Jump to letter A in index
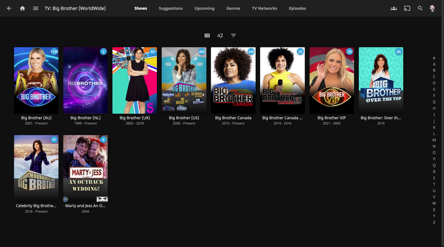Screen dimensions: 444x247 coord(434,65)
